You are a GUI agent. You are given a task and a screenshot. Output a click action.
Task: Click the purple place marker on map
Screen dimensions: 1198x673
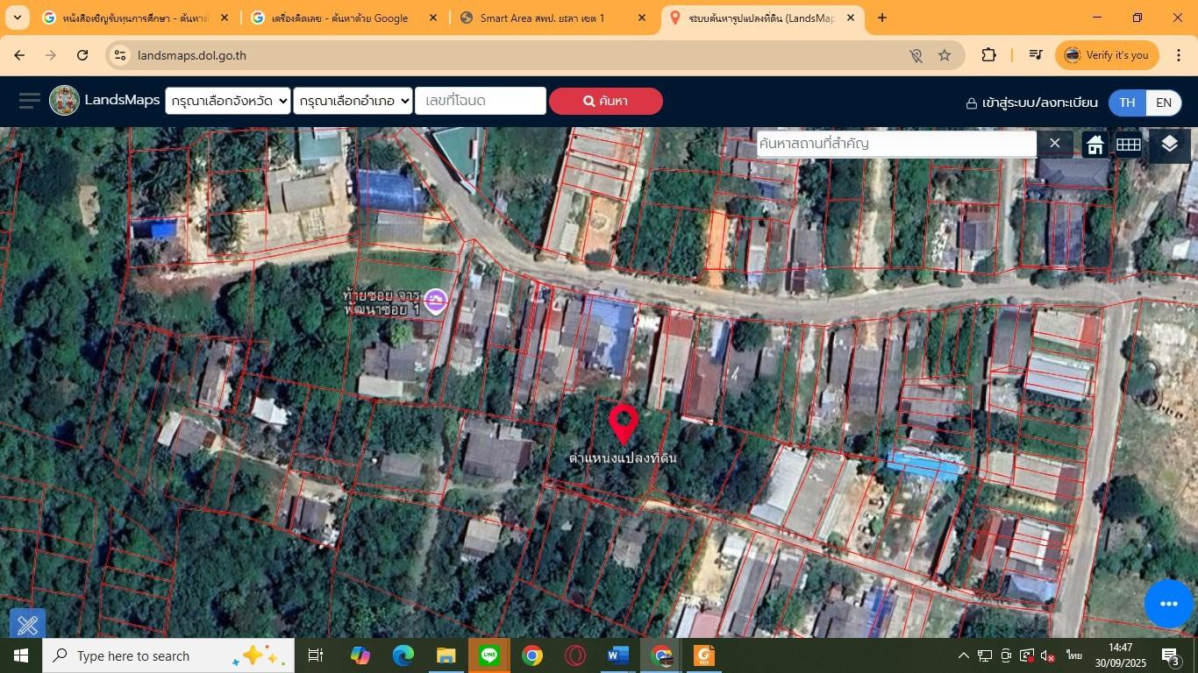click(x=435, y=301)
